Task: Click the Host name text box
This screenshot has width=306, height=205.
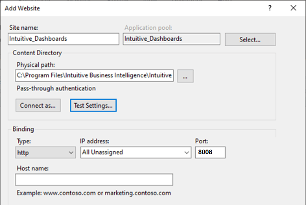Action: [x=94, y=180]
